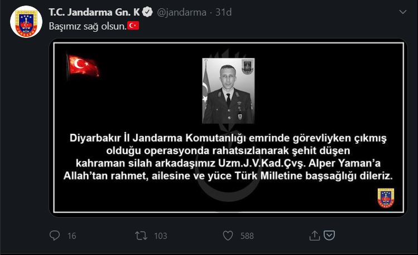Save tweet with the Pocket icon
Screen dimensions: 418x255
(329, 236)
